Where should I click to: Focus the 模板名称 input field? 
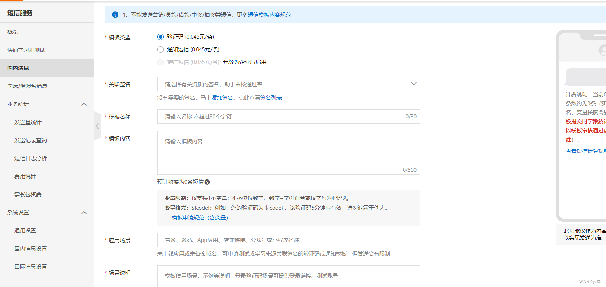click(289, 117)
